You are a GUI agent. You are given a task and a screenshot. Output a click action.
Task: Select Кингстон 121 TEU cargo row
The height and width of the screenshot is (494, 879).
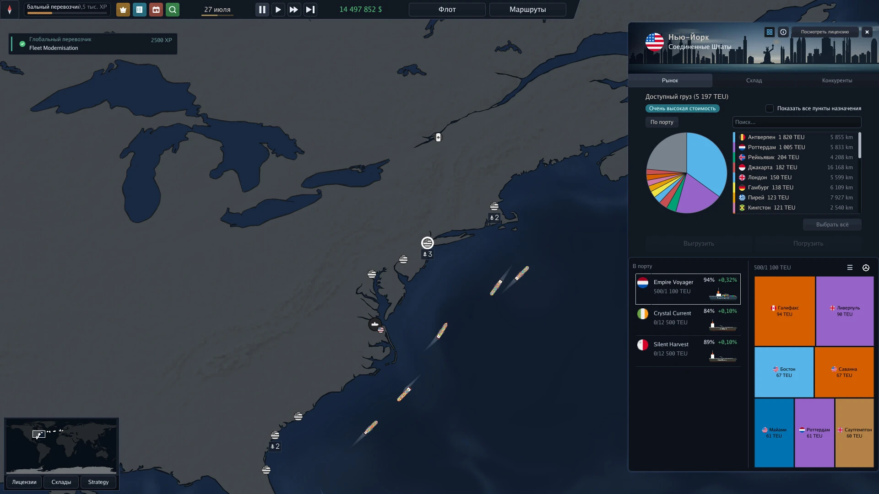(x=796, y=208)
